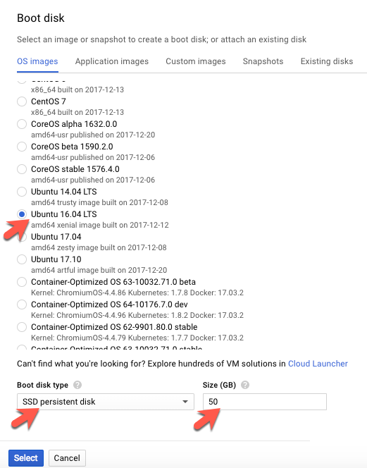Open the Boot disk type help icon
Viewport: 367px width, 468px height.
click(77, 385)
